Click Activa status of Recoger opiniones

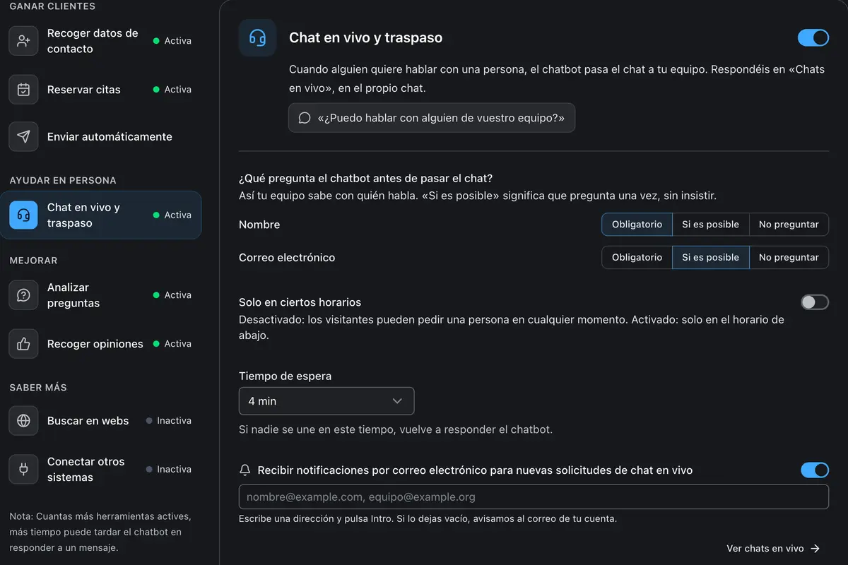172,344
